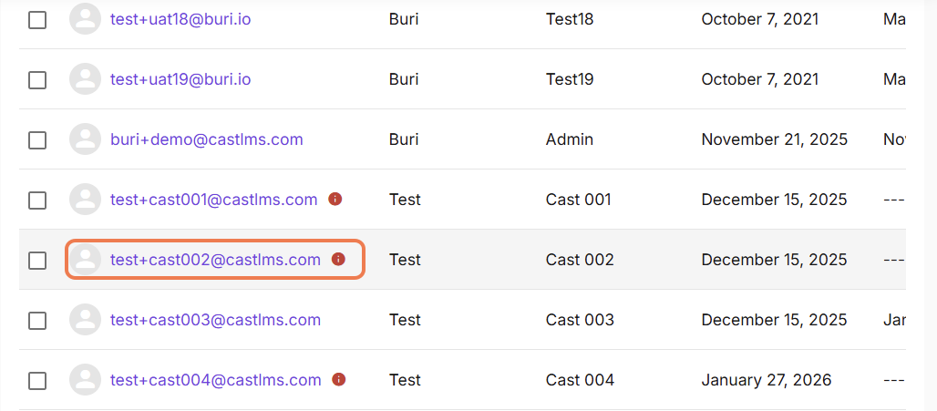
Task: Select the checkbox for buri+demo@castlms.com
Action: pyautogui.click(x=37, y=139)
